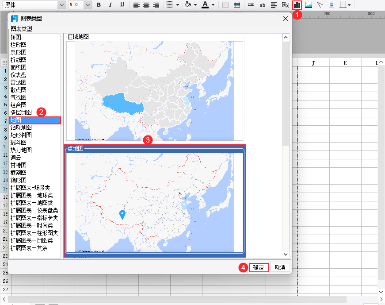Close the 图表类型 dialog
Image resolution: width=385 pixels, height=305 pixels.
(x=285, y=19)
